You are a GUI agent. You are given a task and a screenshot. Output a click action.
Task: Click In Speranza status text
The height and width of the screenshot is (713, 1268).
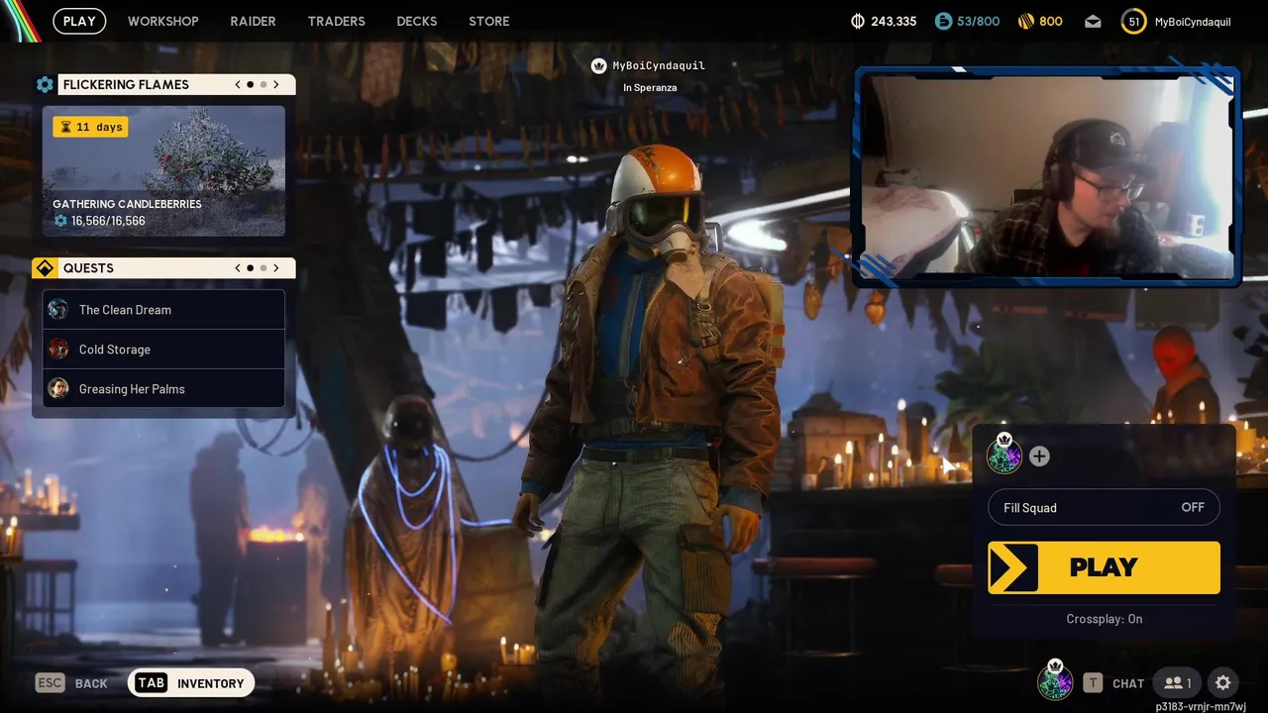[x=650, y=87]
